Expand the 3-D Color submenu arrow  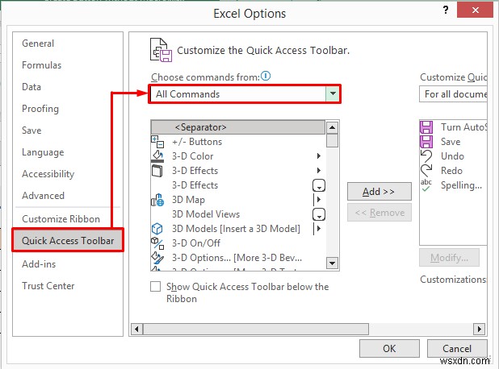pyautogui.click(x=319, y=156)
